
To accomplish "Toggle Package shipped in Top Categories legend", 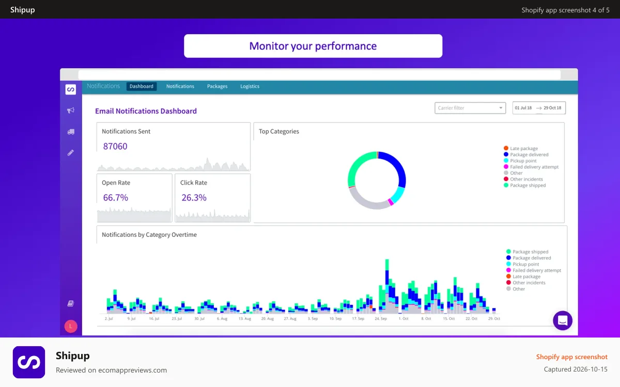I will point(524,186).
